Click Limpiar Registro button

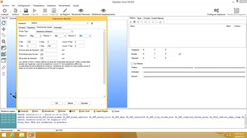[101, 111]
